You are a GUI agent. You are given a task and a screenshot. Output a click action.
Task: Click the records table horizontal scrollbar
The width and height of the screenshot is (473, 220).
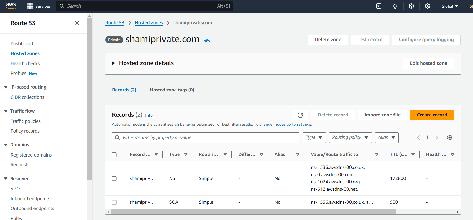click(253, 212)
